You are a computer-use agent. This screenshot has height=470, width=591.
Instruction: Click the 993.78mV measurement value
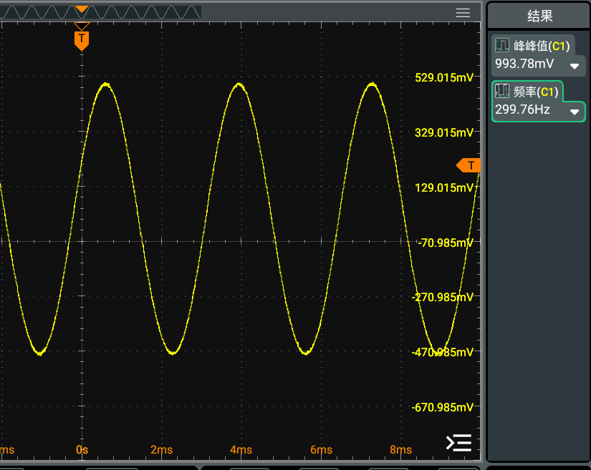[x=524, y=64]
